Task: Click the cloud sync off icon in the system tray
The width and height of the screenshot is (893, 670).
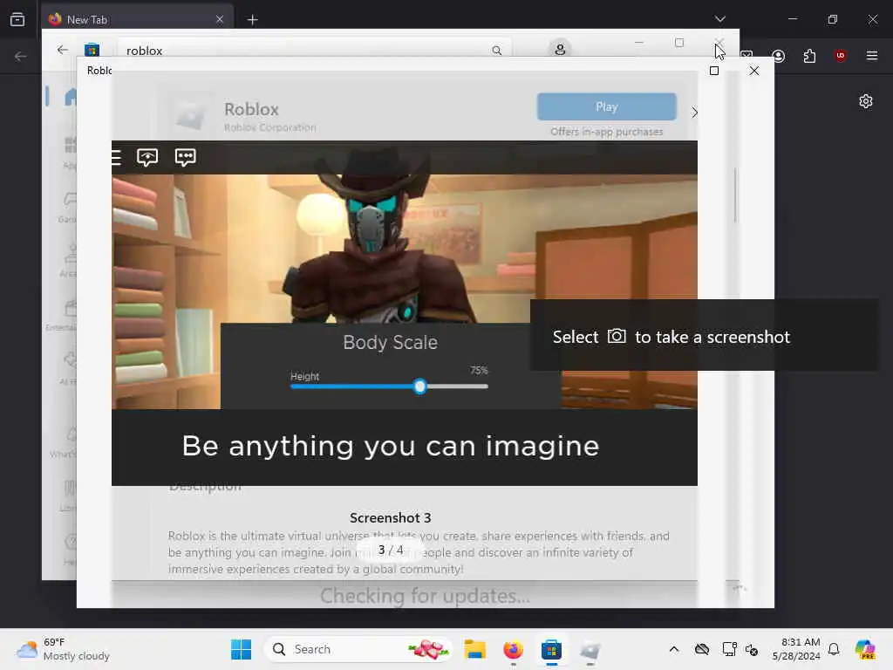Action: tap(702, 649)
